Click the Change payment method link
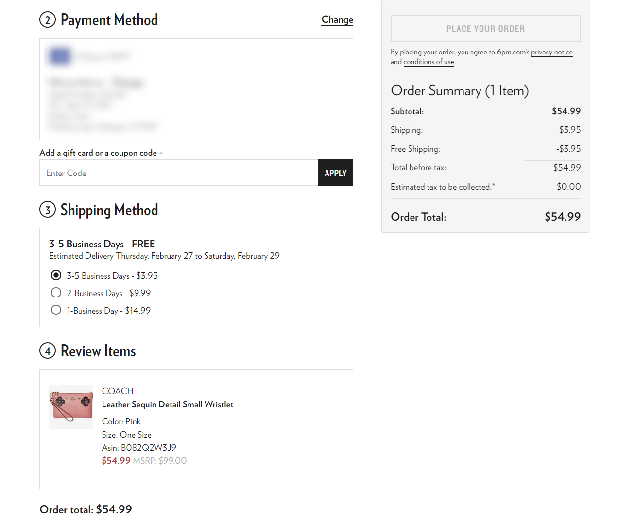Screen dimensions: 634x525 pos(337,20)
